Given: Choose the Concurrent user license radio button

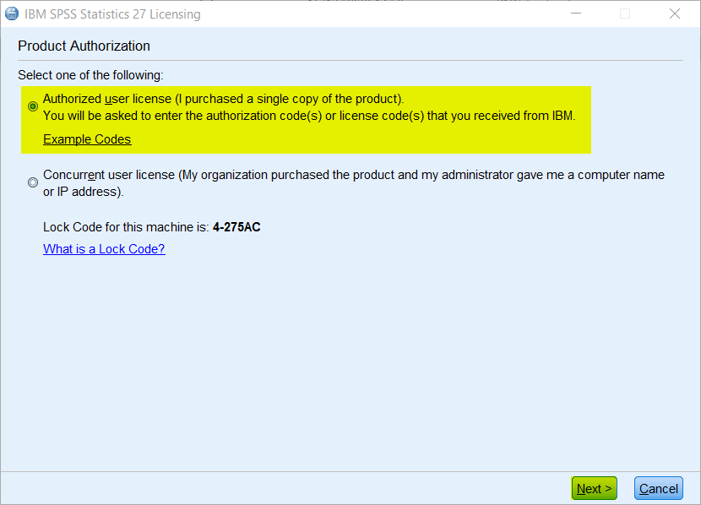Looking at the screenshot, I should pyautogui.click(x=33, y=182).
